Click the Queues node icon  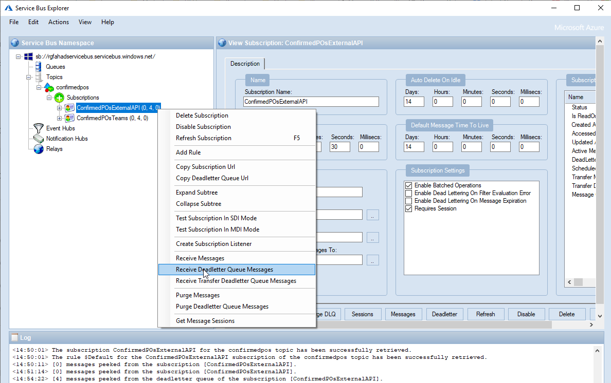(x=38, y=67)
